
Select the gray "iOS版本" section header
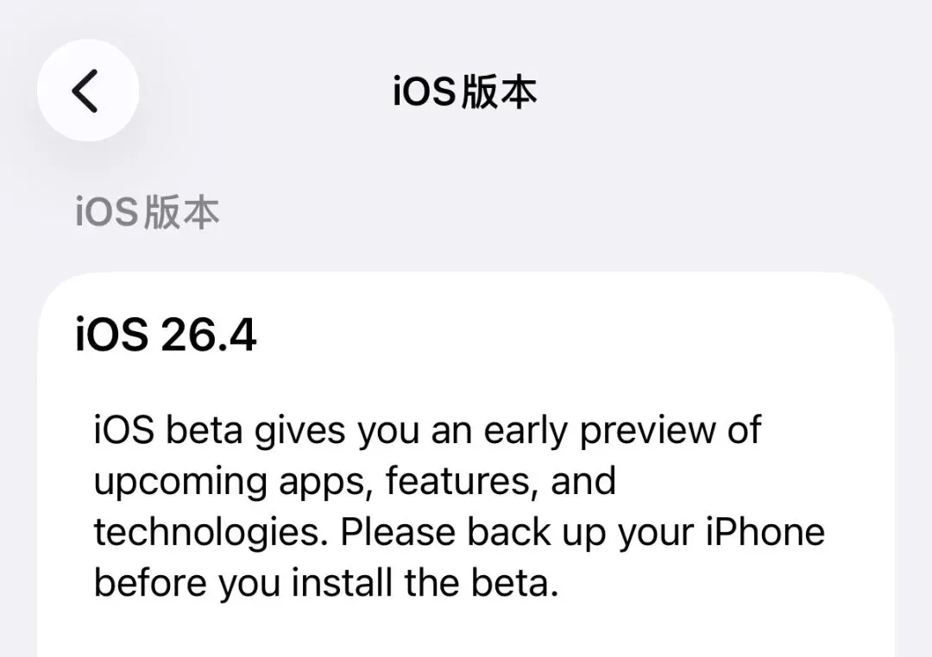click(x=148, y=212)
